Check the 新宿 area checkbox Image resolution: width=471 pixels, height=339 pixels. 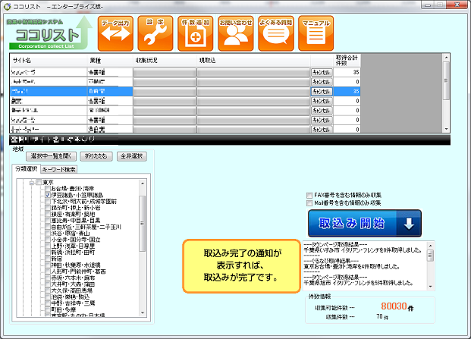(x=48, y=259)
